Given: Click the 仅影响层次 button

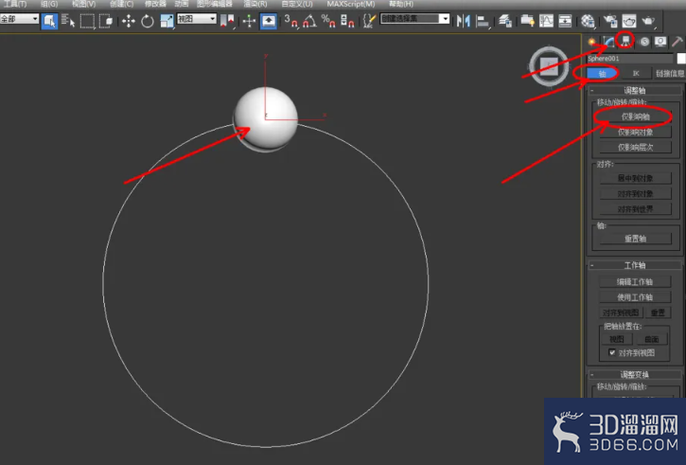Looking at the screenshot, I should tap(635, 147).
